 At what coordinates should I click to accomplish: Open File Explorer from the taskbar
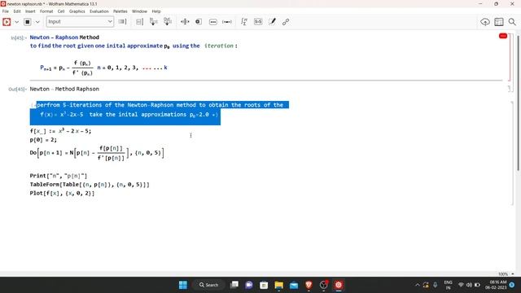(x=278, y=285)
